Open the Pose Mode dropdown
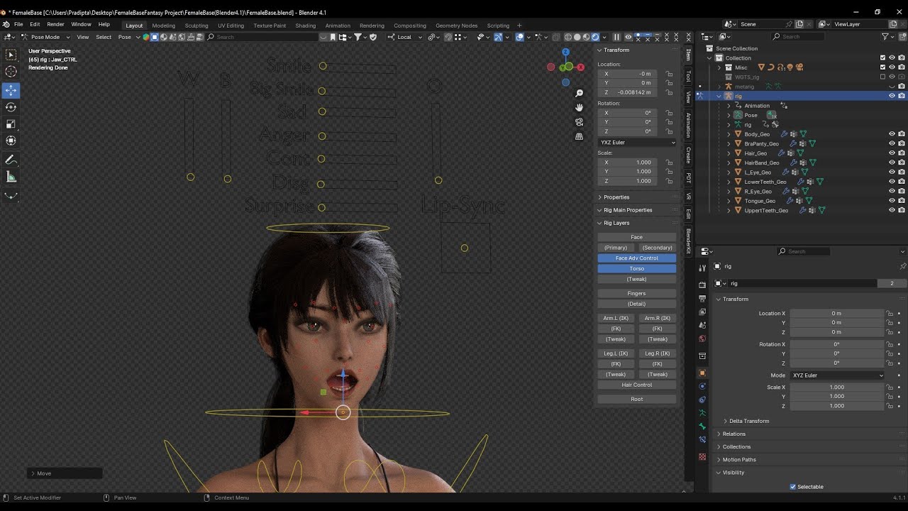This screenshot has height=511, width=908. [47, 37]
